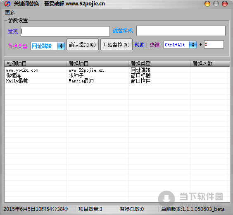
Task: Open the 帮助 link
Action: pos(139,45)
